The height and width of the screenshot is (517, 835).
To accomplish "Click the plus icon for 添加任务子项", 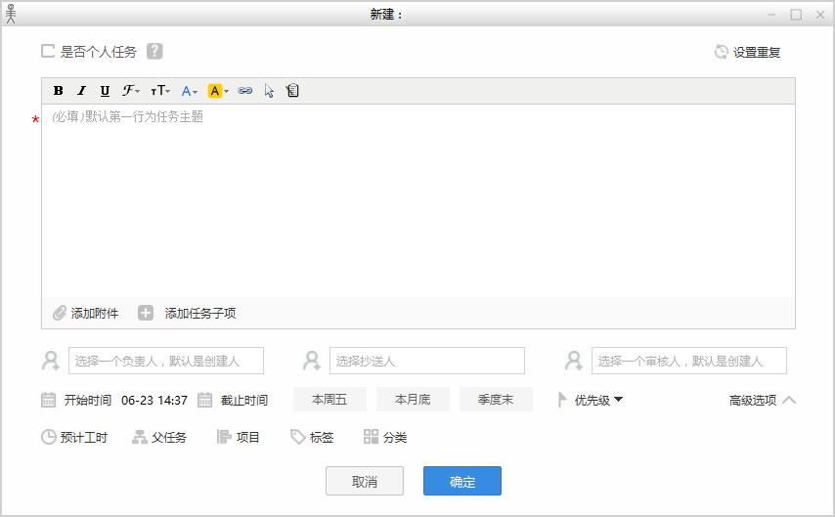I will (146, 313).
